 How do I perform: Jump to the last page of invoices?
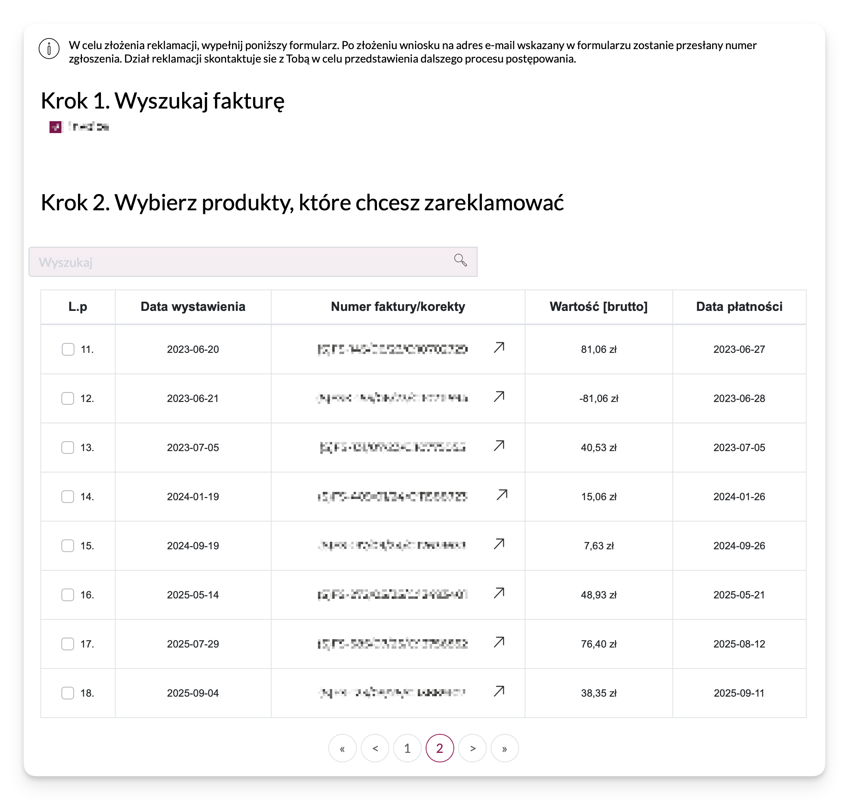[504, 749]
